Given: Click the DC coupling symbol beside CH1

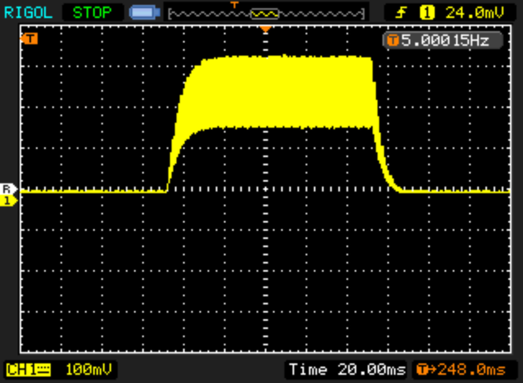Looking at the screenshot, I should pos(44,370).
